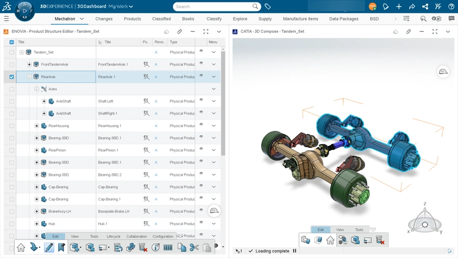Select the Tools tab in the CATIA toolbar
Screen dimensions: 458x258
pos(359,230)
